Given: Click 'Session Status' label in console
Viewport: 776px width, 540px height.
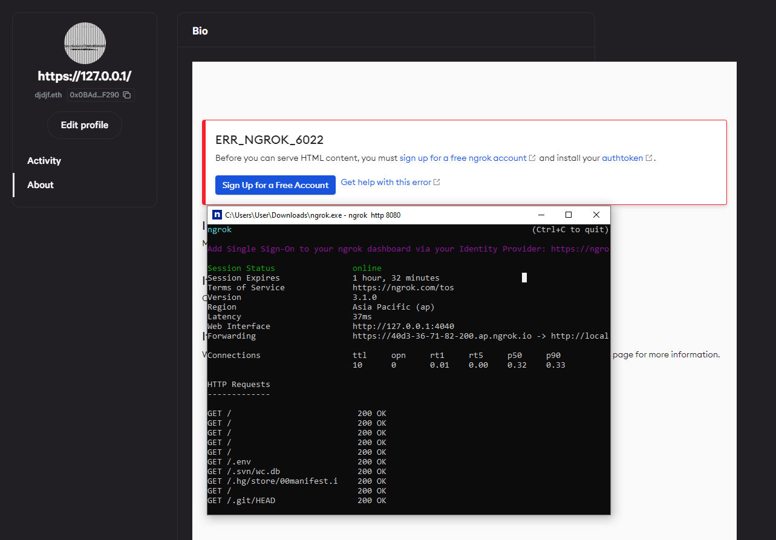Looking at the screenshot, I should coord(241,268).
